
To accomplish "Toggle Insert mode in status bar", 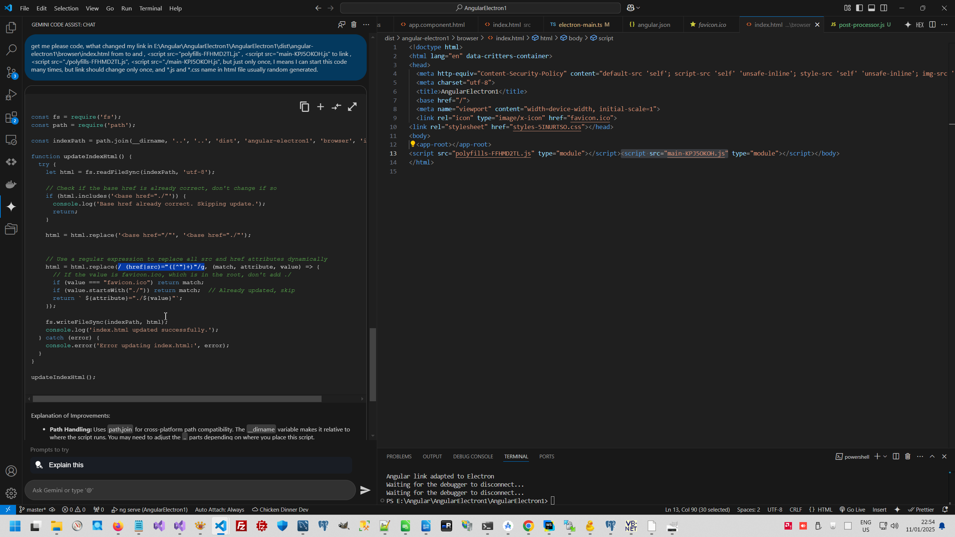I will 879,509.
